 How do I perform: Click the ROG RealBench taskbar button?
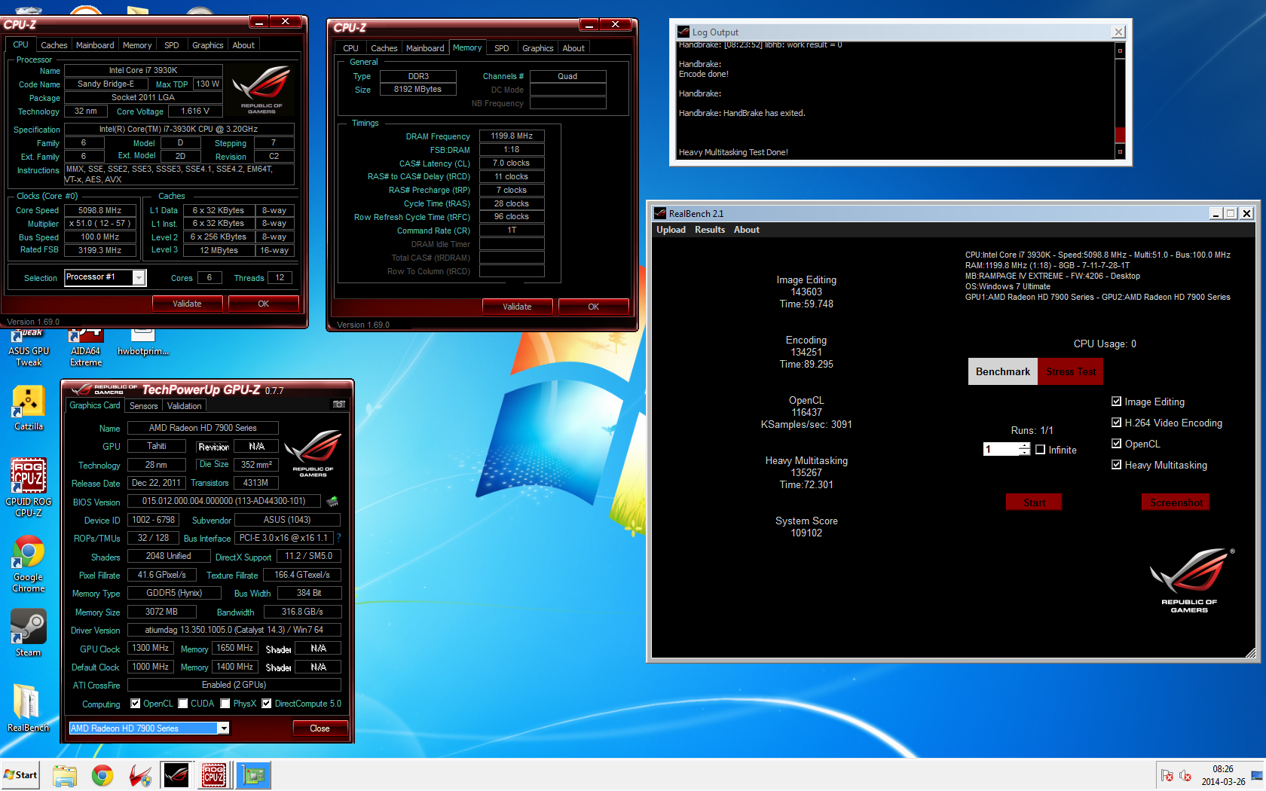pos(176,775)
